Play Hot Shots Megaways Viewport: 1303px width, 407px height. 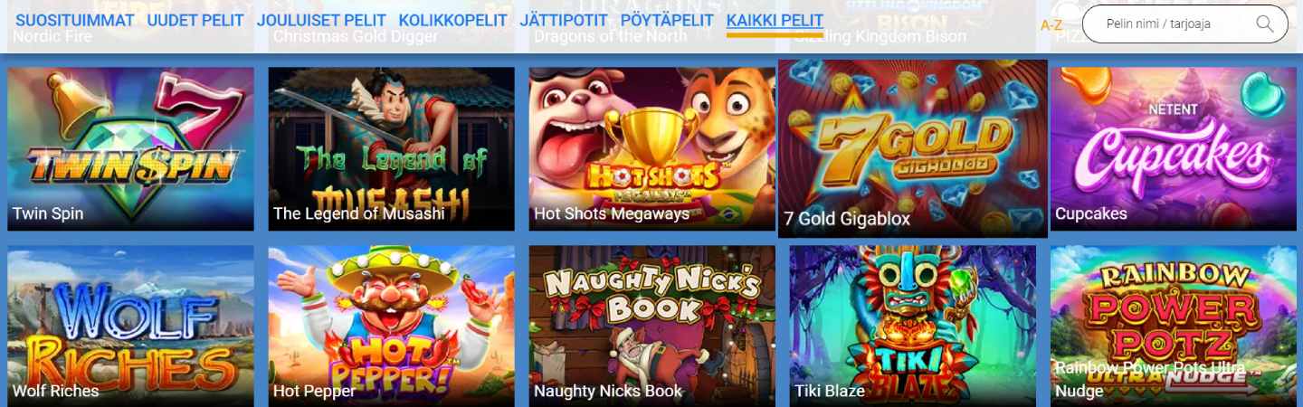tap(651, 149)
